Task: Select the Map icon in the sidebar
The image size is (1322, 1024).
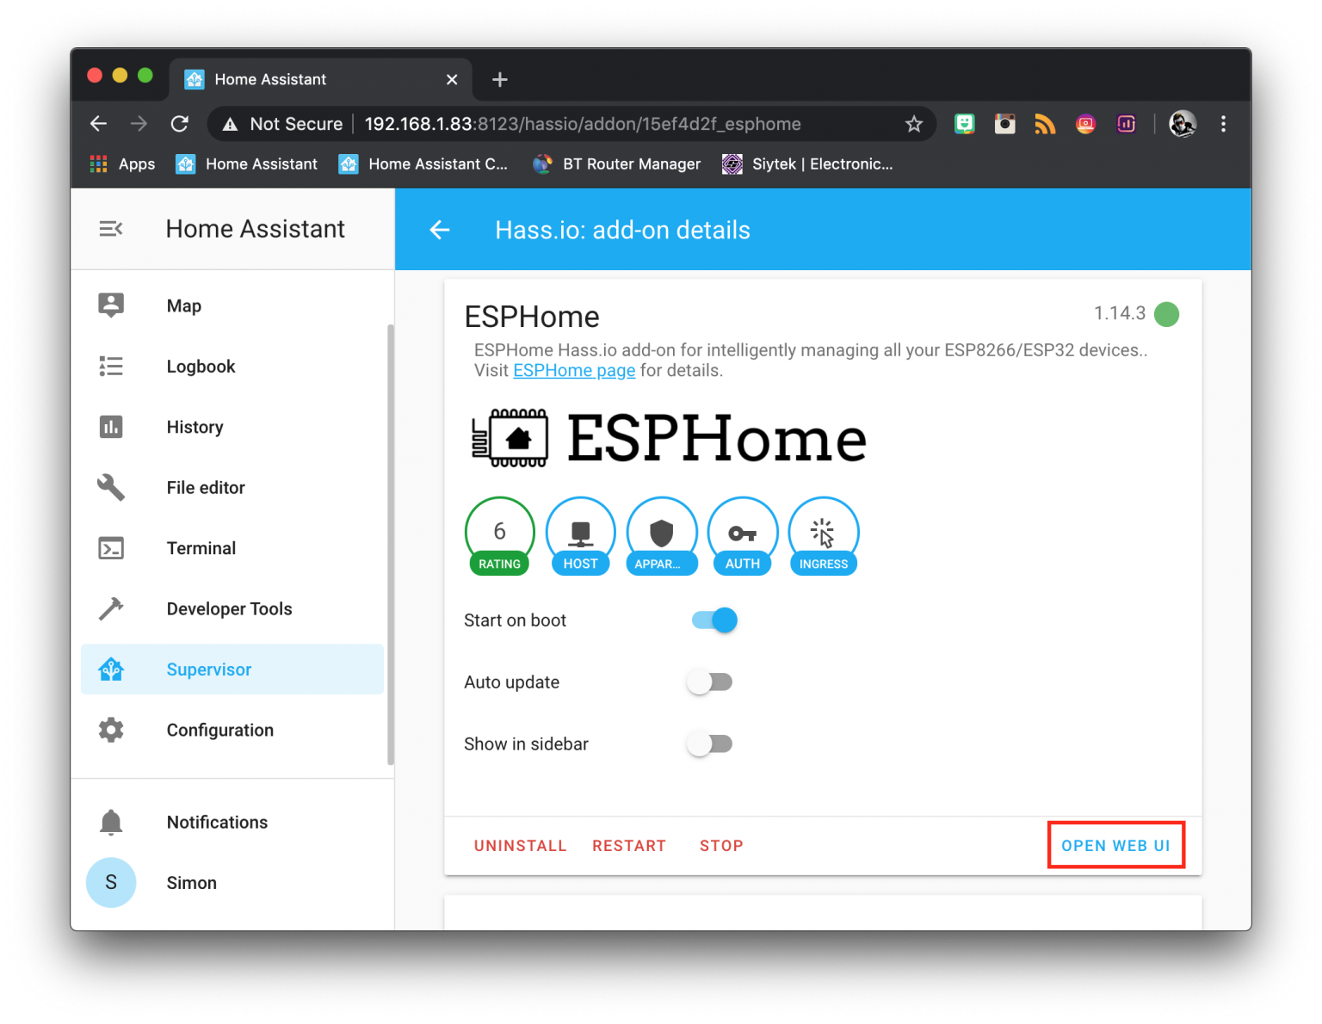Action: 110,305
